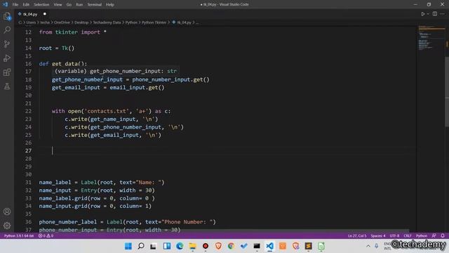Click 'get_email_input' variable on line 19
Viewport: 449px width, 253px height.
pyautogui.click(x=76, y=87)
